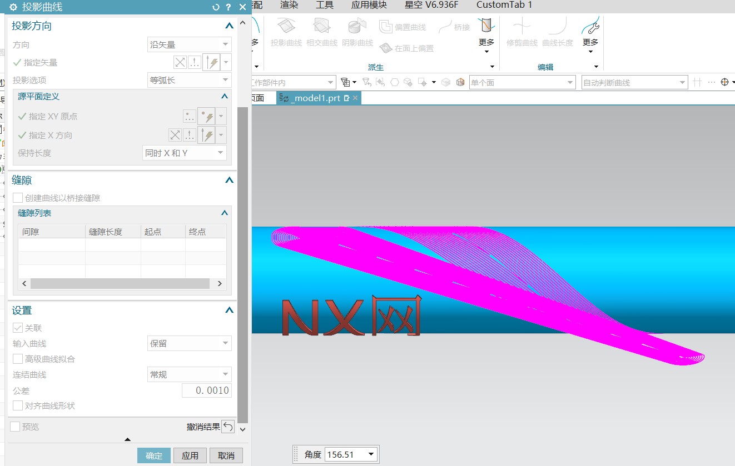Click the polygon selection icon in selection bar
Image resolution: width=735 pixels, height=466 pixels.
coord(394,82)
